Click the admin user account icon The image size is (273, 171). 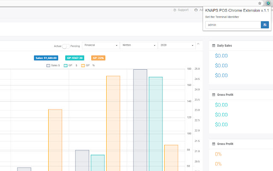[x=196, y=10]
